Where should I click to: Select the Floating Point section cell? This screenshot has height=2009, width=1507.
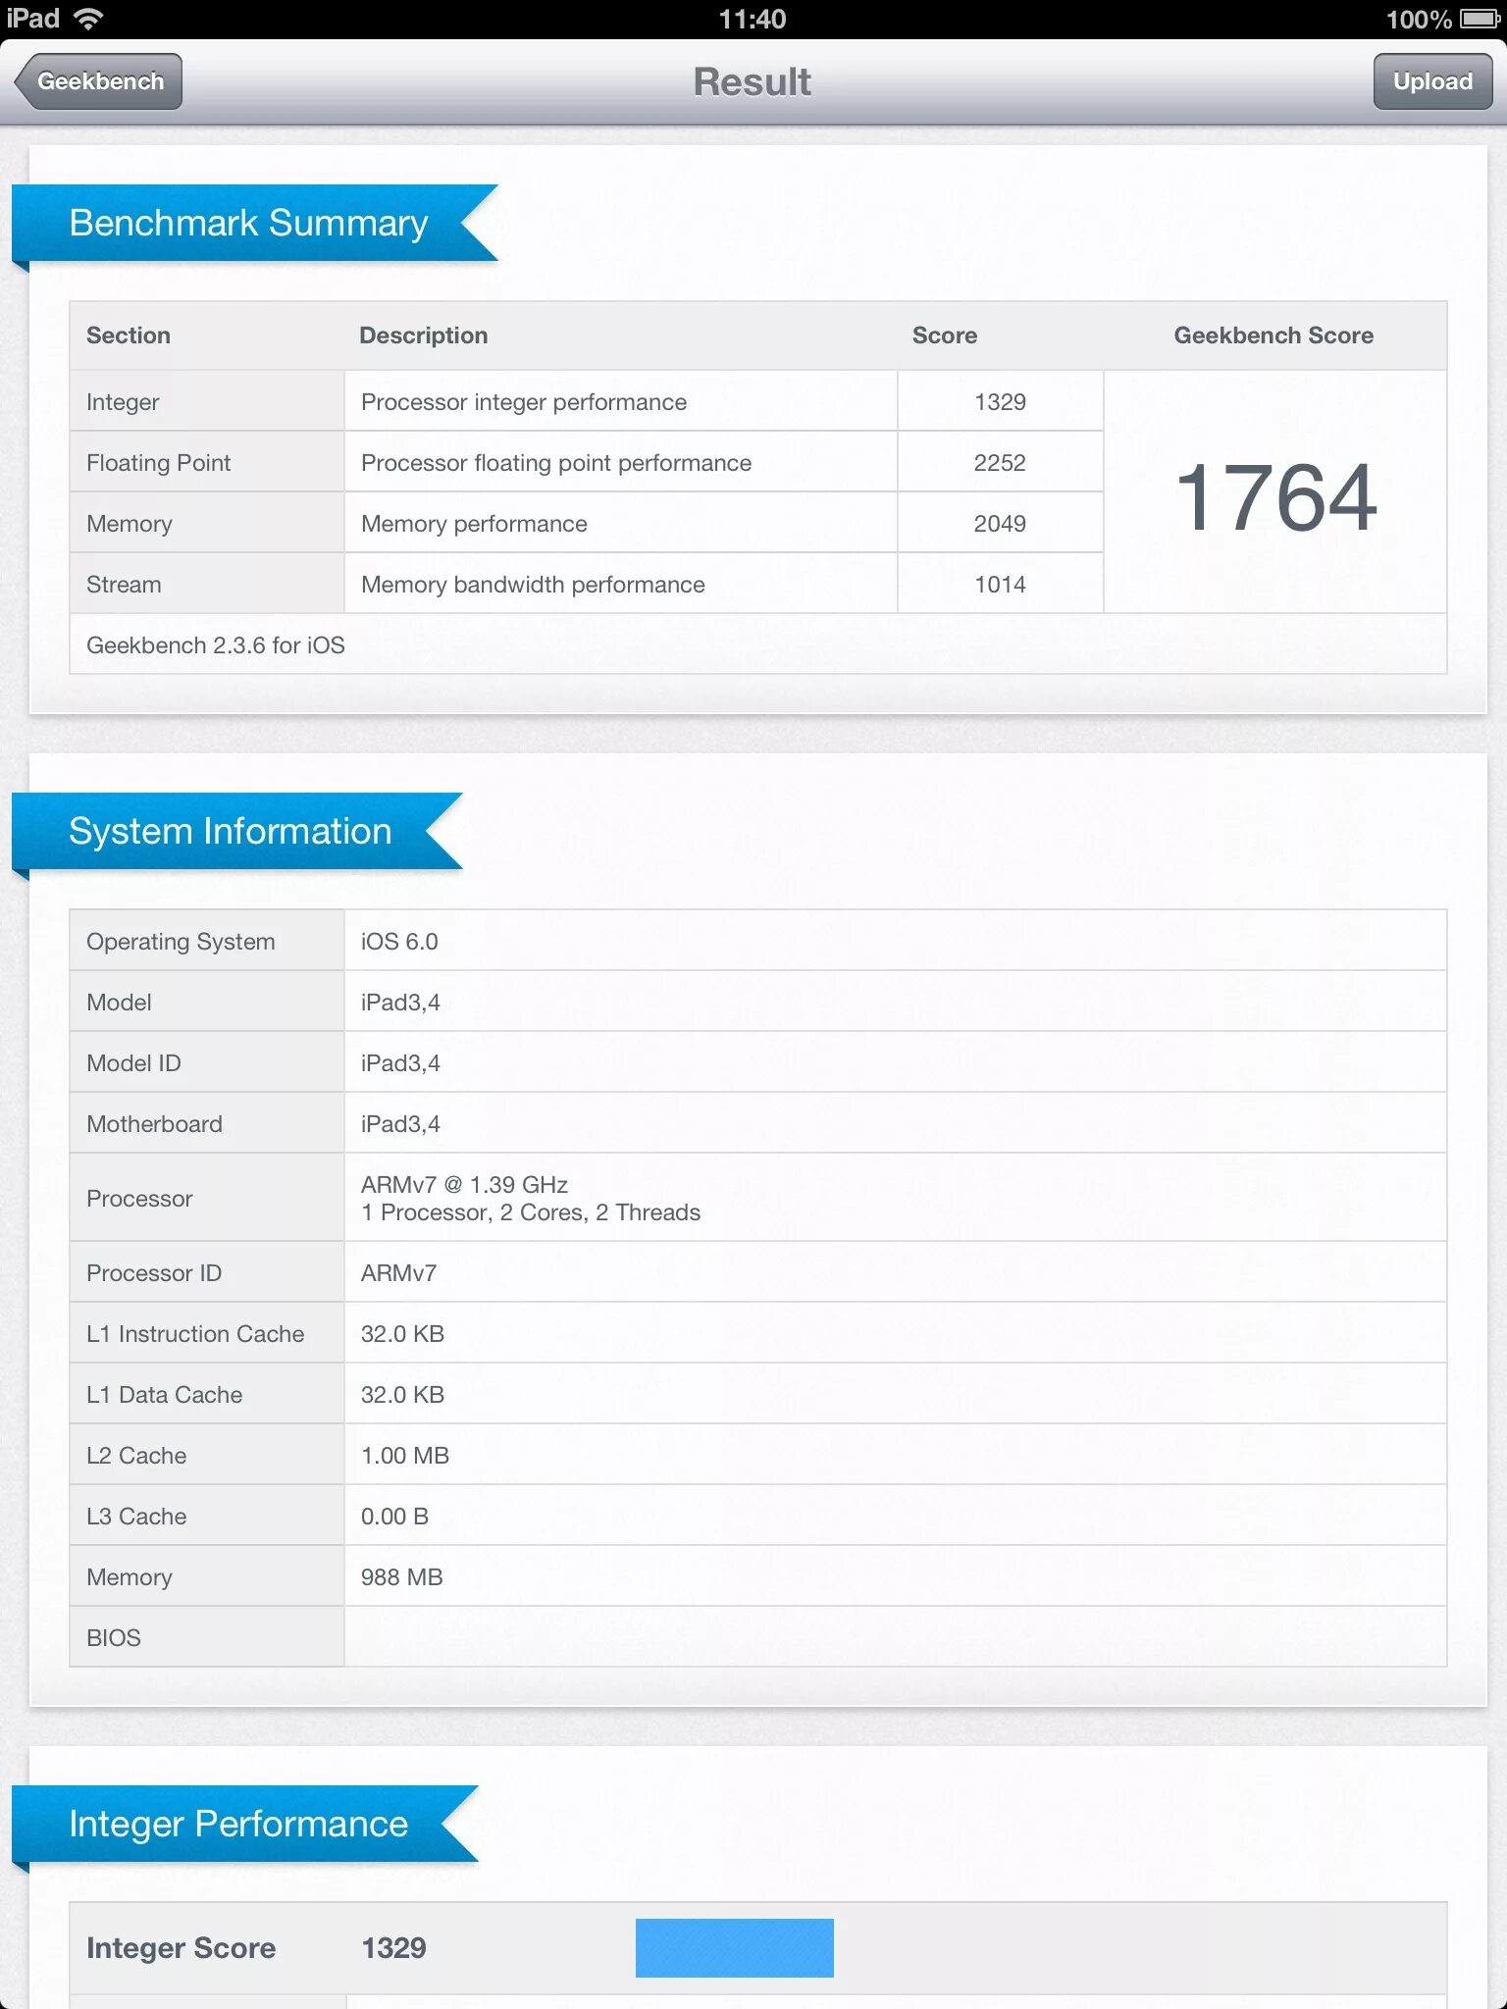click(x=207, y=462)
